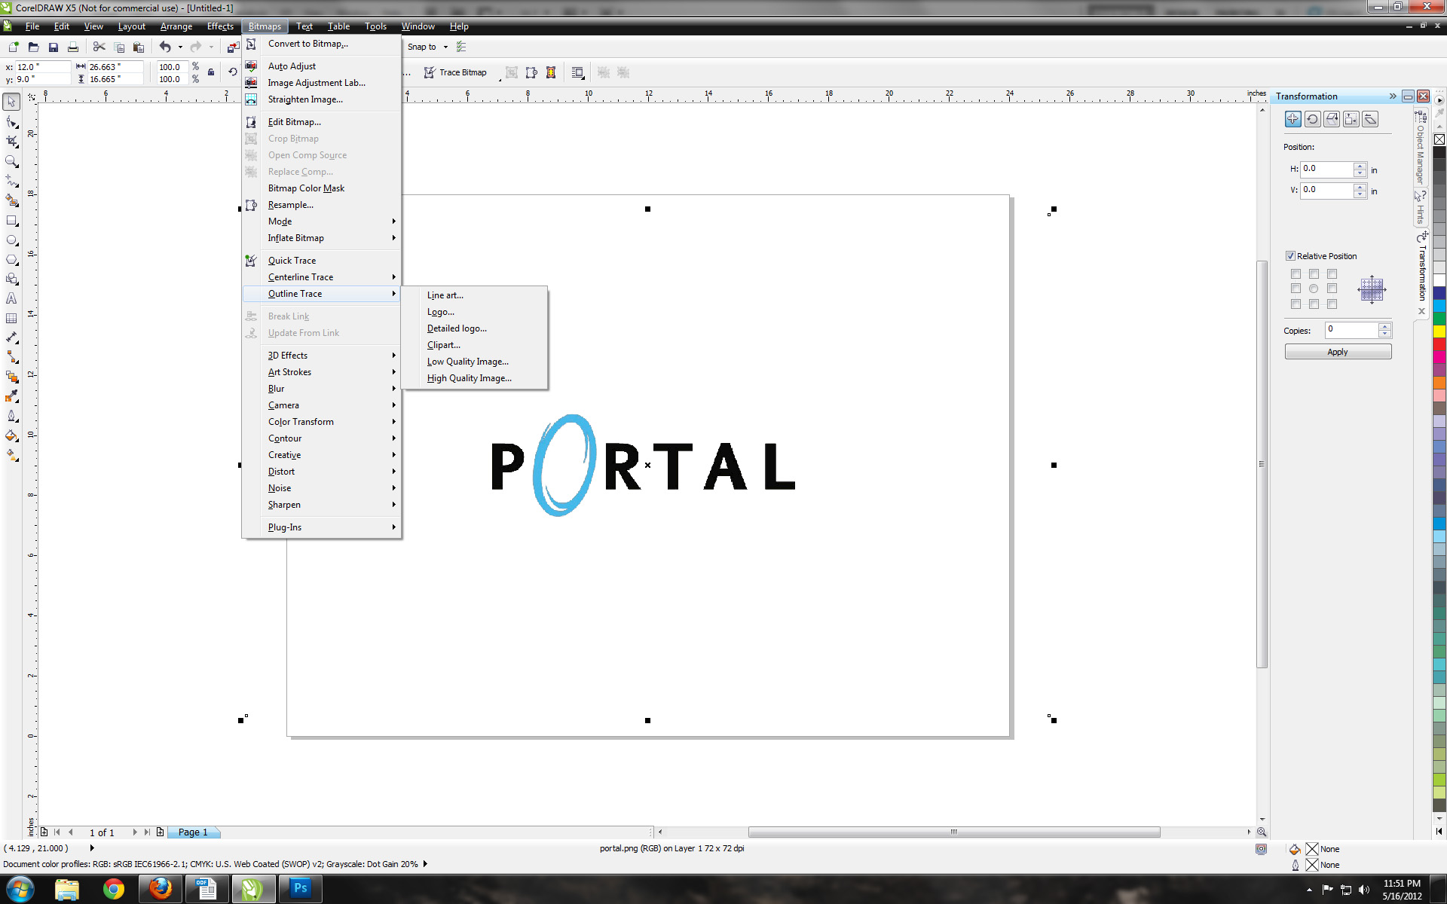This screenshot has height=904, width=1447.
Task: Expand the Mode submenu
Action: point(322,221)
